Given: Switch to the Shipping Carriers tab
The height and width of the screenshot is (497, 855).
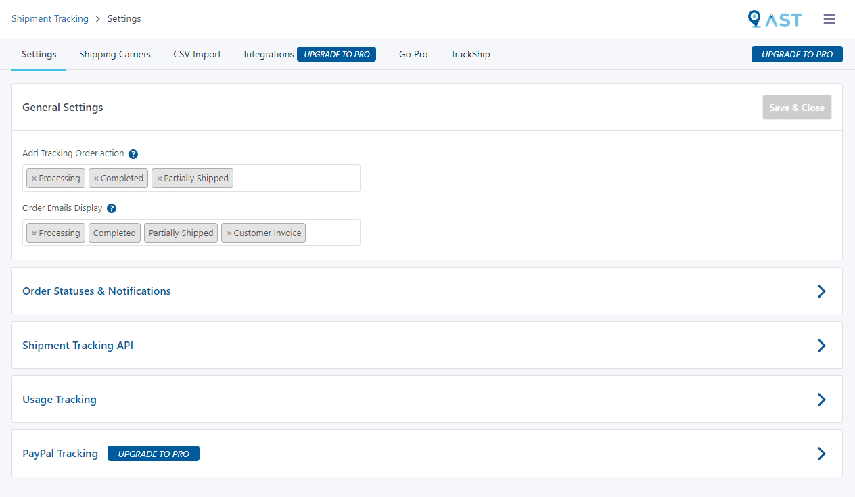Looking at the screenshot, I should [x=114, y=54].
